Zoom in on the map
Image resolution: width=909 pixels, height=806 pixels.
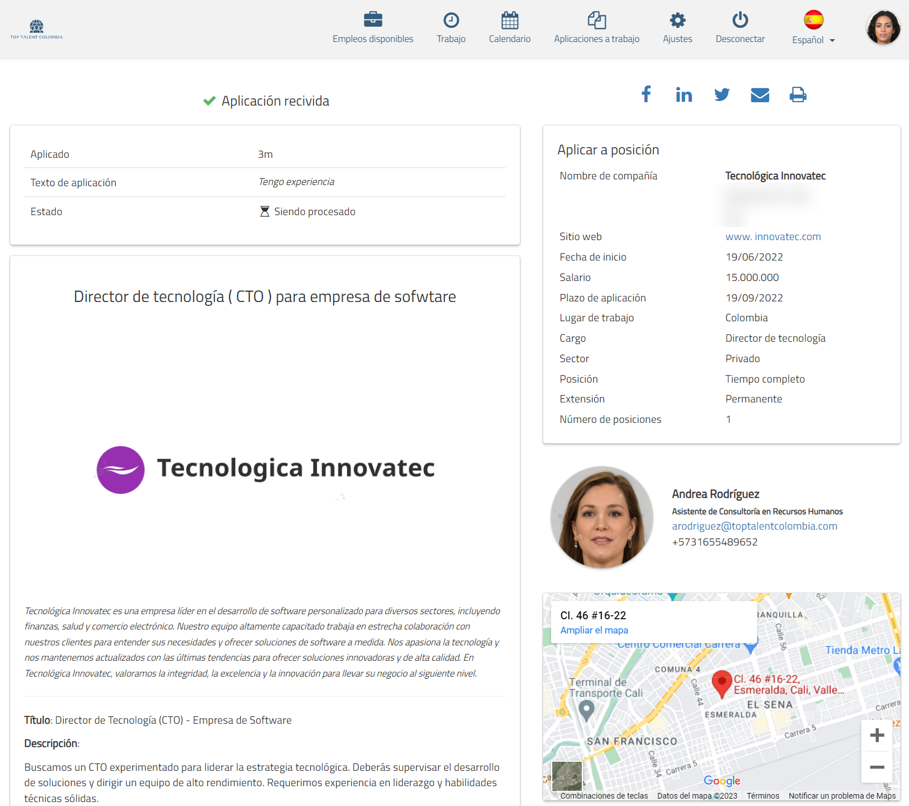[877, 736]
